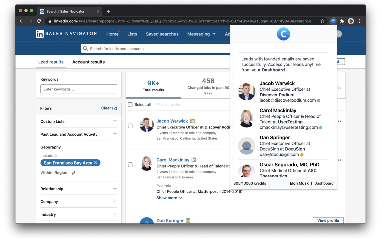
Task: Click Dan Springer's placeholder avatar in the popup
Action: [x=247, y=146]
